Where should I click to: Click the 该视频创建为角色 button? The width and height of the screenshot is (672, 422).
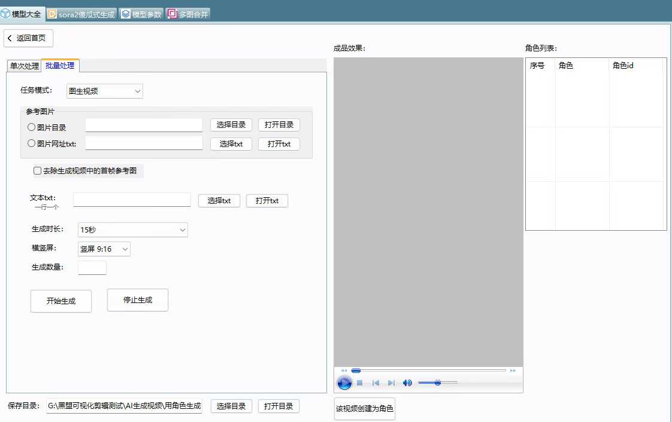click(x=364, y=409)
